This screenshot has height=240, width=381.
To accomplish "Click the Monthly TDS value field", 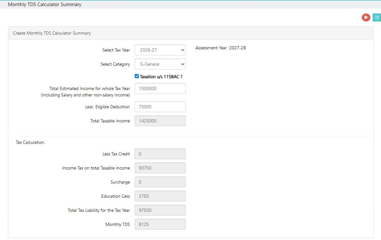I will pos(160,224).
